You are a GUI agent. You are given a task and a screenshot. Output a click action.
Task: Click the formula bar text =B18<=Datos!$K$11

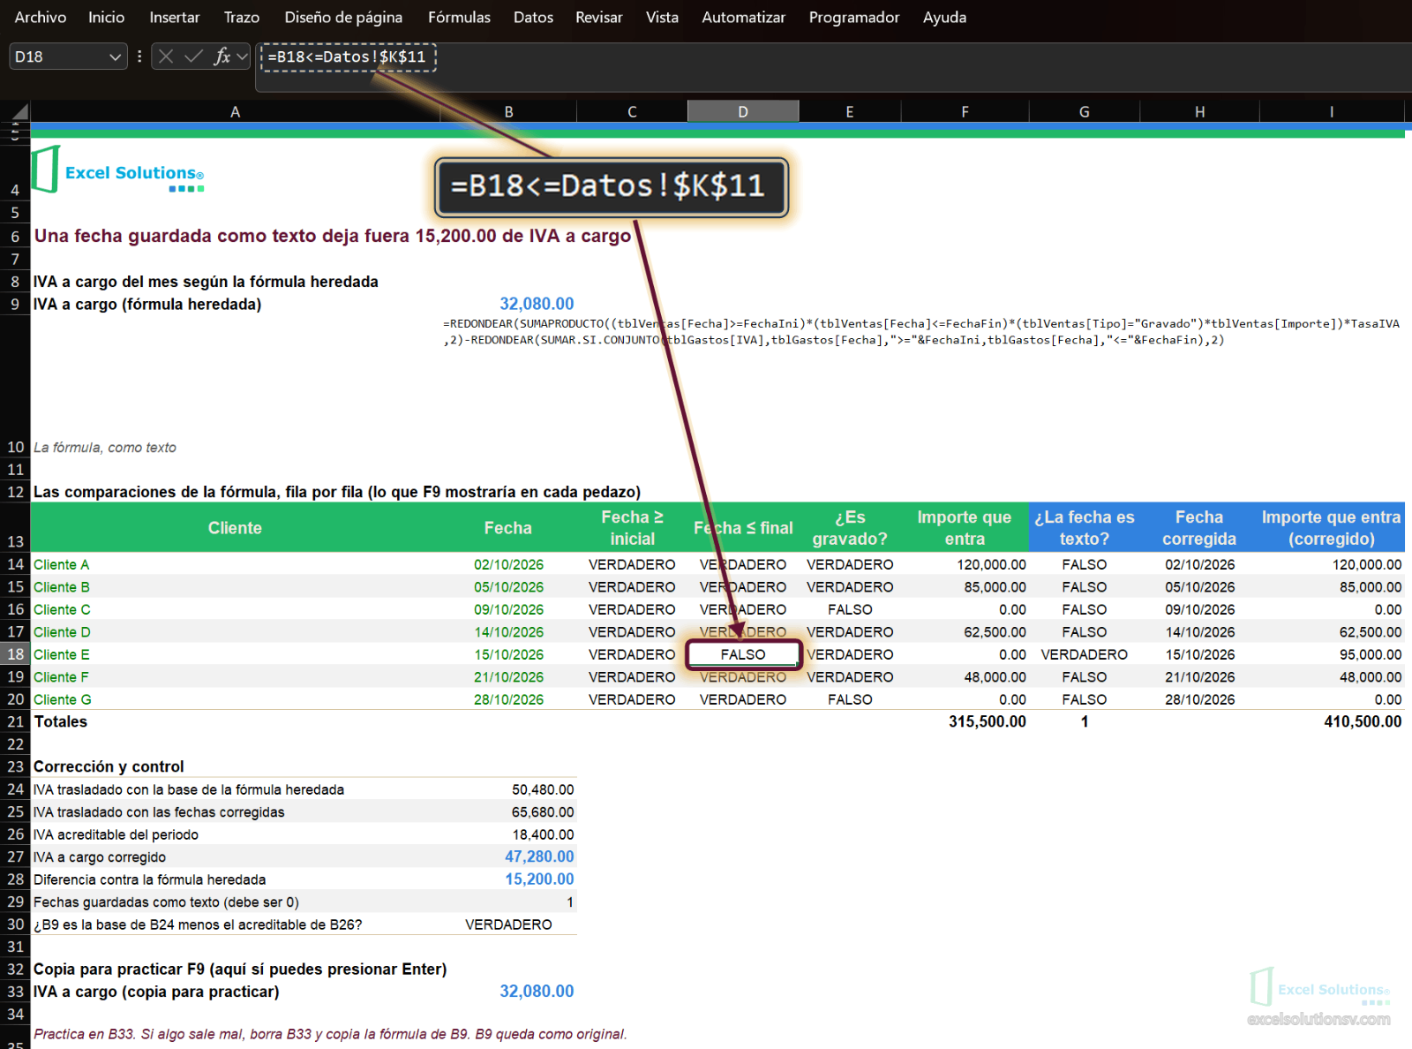(347, 57)
